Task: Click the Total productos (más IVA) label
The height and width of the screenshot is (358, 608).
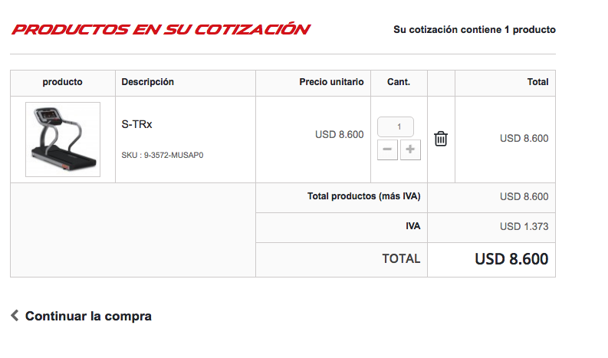Action: click(363, 196)
